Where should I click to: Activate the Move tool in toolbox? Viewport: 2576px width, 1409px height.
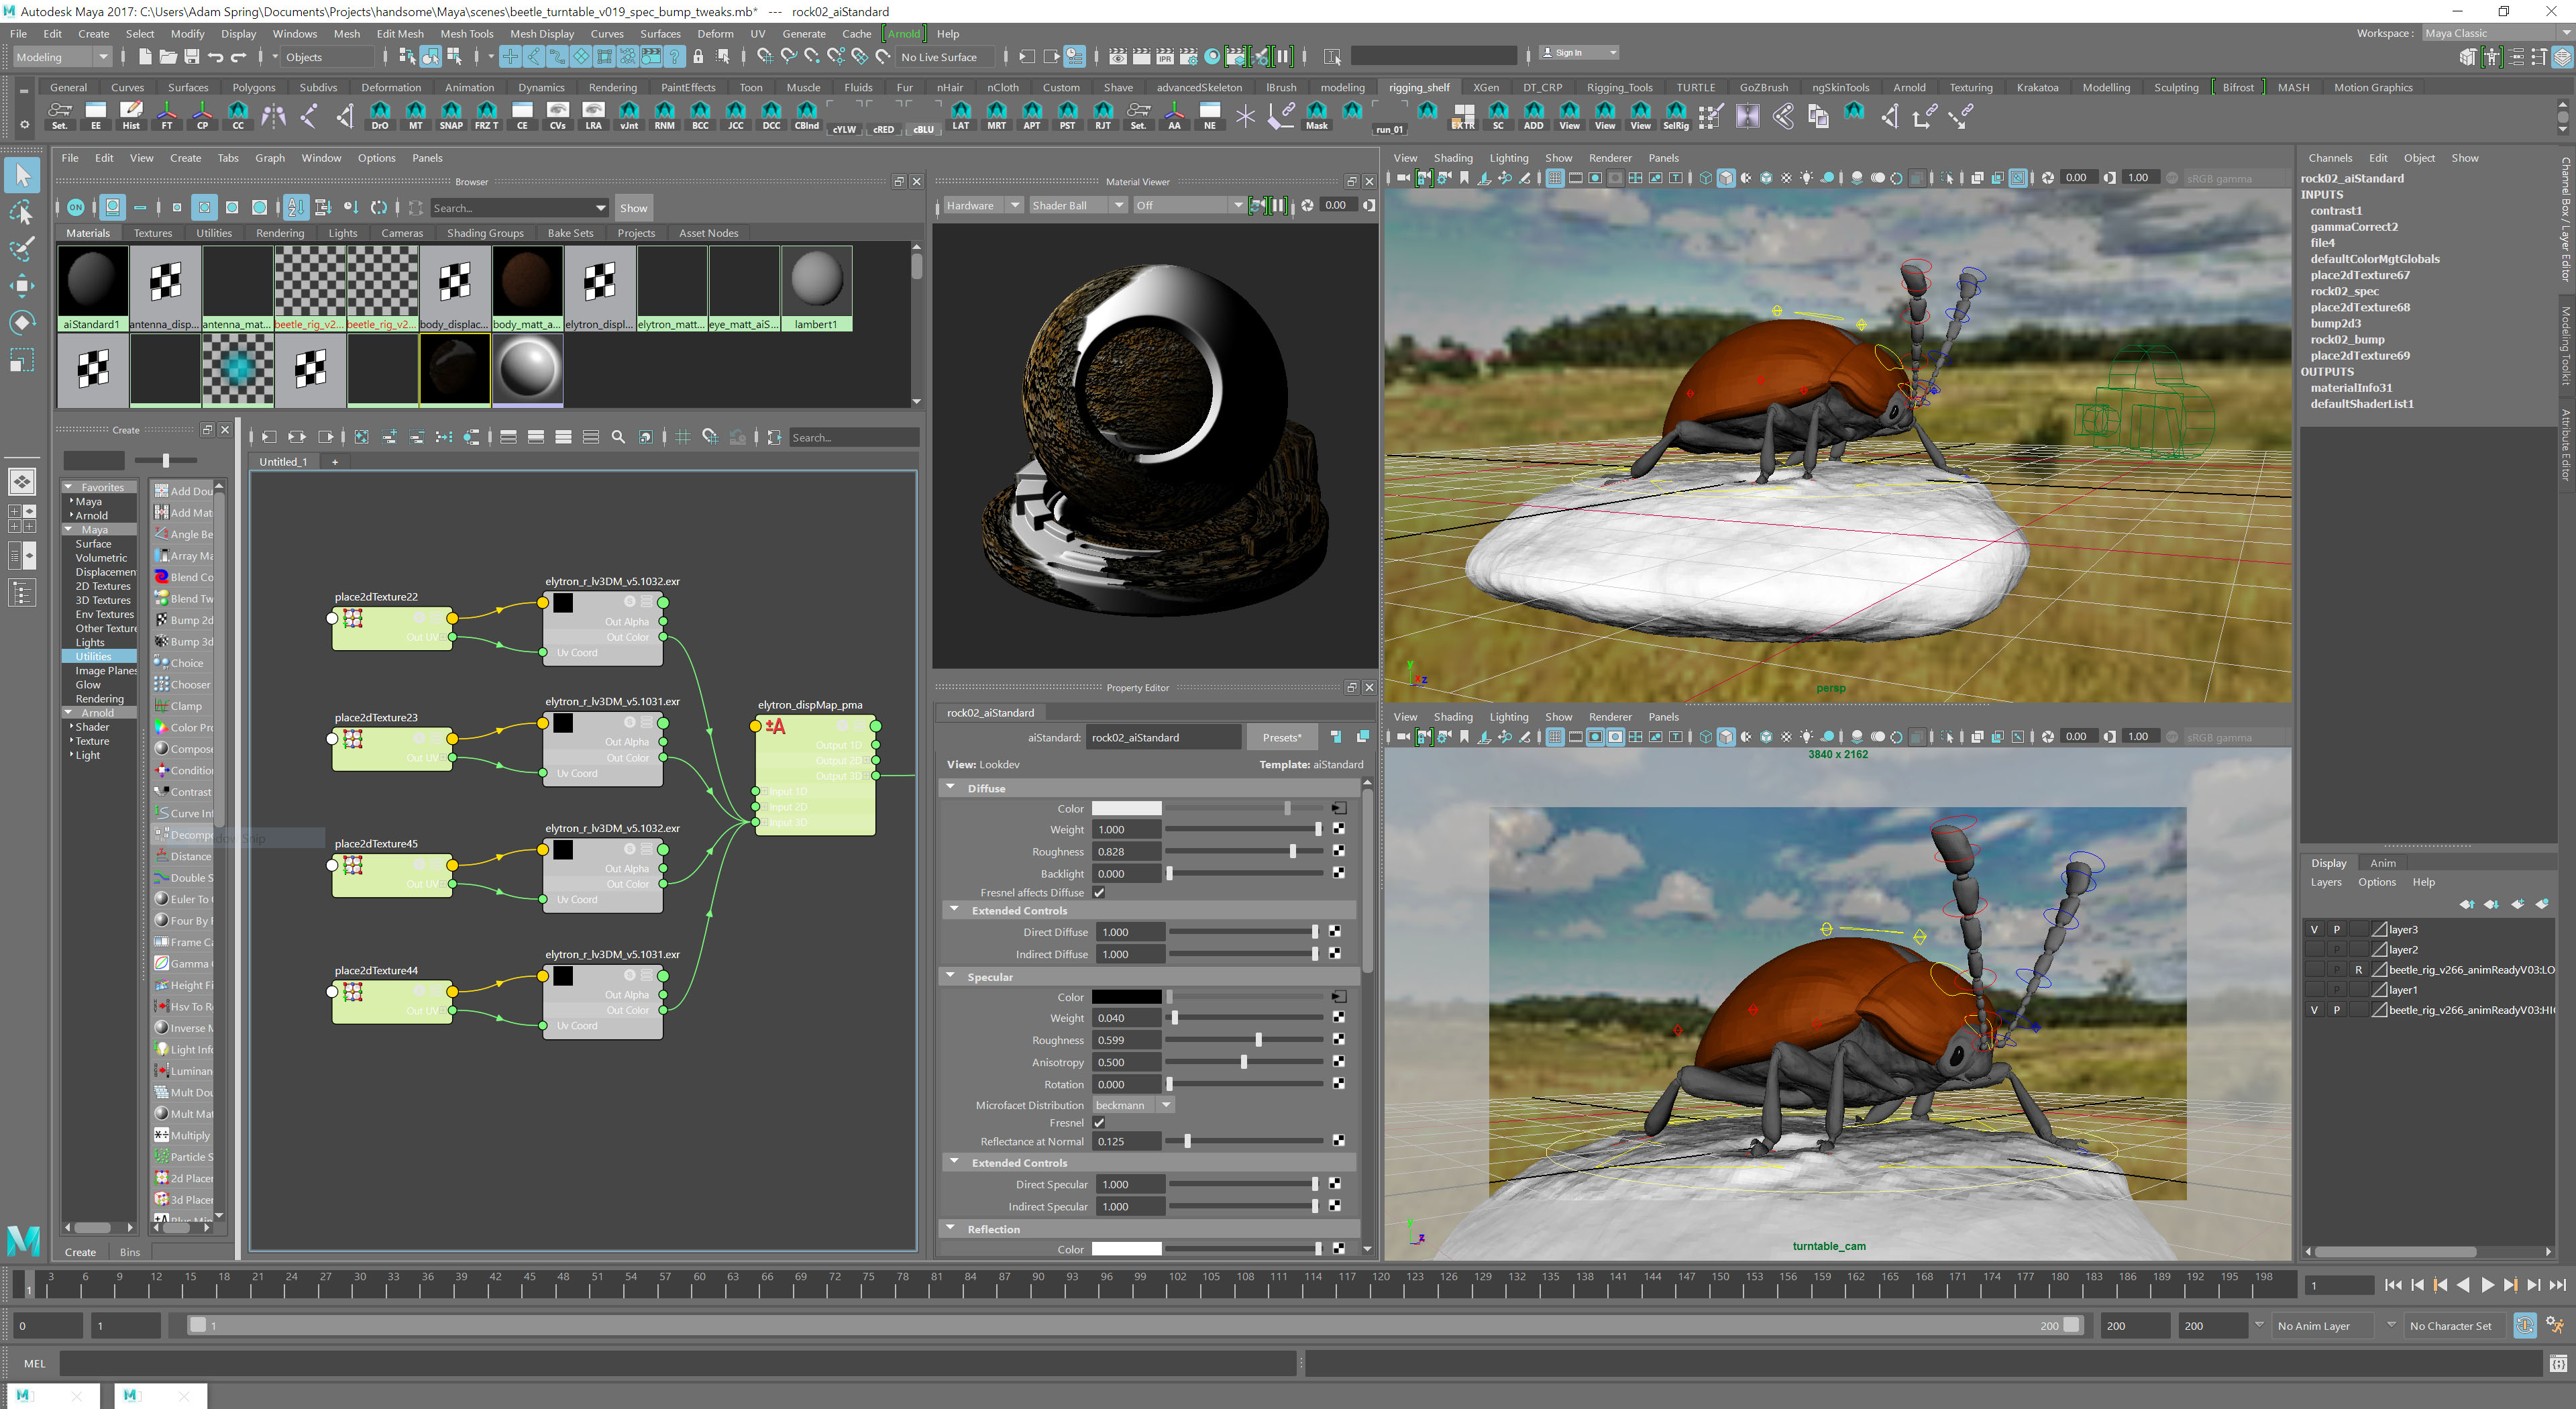click(x=22, y=285)
